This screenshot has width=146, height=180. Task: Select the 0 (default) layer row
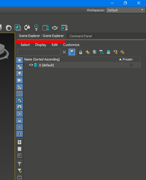80,65
